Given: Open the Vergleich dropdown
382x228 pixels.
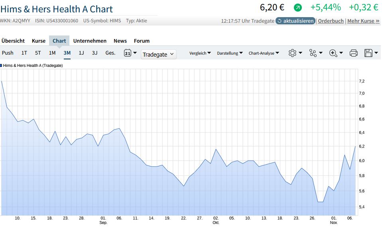Looking at the screenshot, I should point(200,53).
